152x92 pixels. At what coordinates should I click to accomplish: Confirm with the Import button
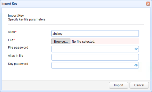pos(119,85)
